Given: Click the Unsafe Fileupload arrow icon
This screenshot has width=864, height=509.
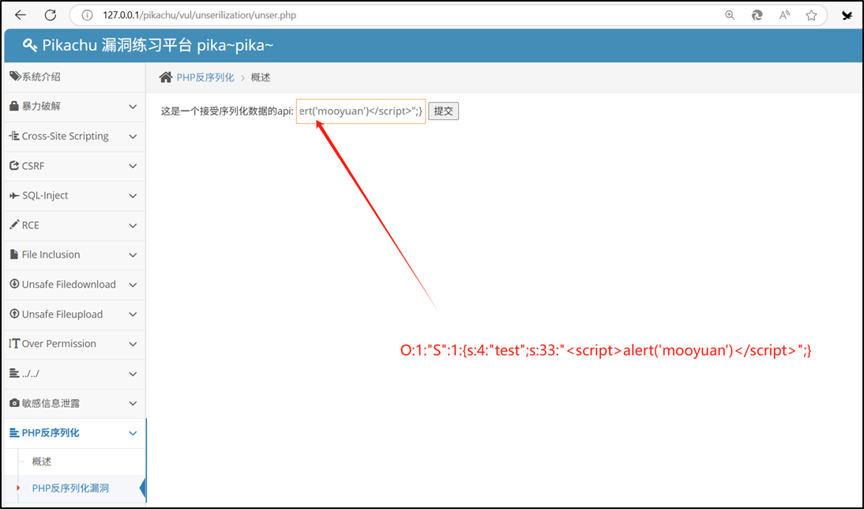Looking at the screenshot, I should pos(14,314).
